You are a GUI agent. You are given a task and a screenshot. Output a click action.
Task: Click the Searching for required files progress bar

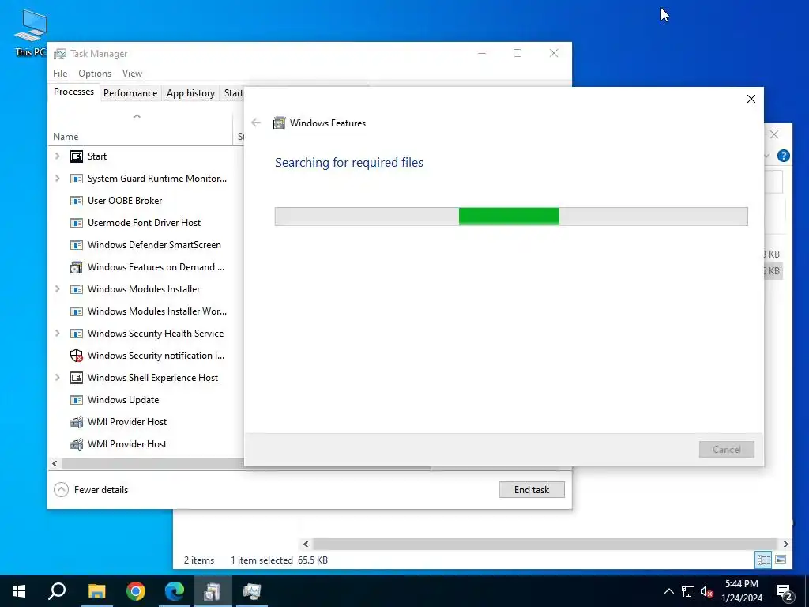(511, 217)
